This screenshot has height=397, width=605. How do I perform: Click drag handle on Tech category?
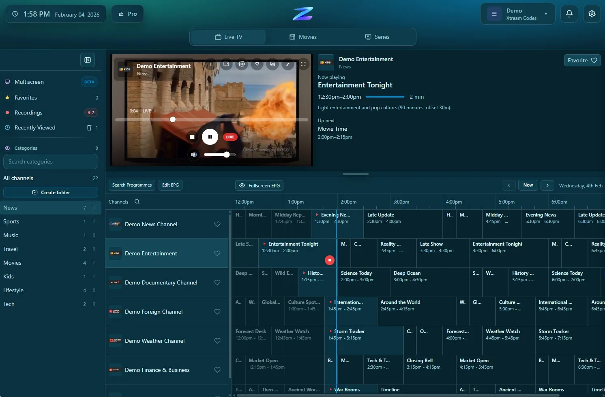pyautogui.click(x=94, y=304)
